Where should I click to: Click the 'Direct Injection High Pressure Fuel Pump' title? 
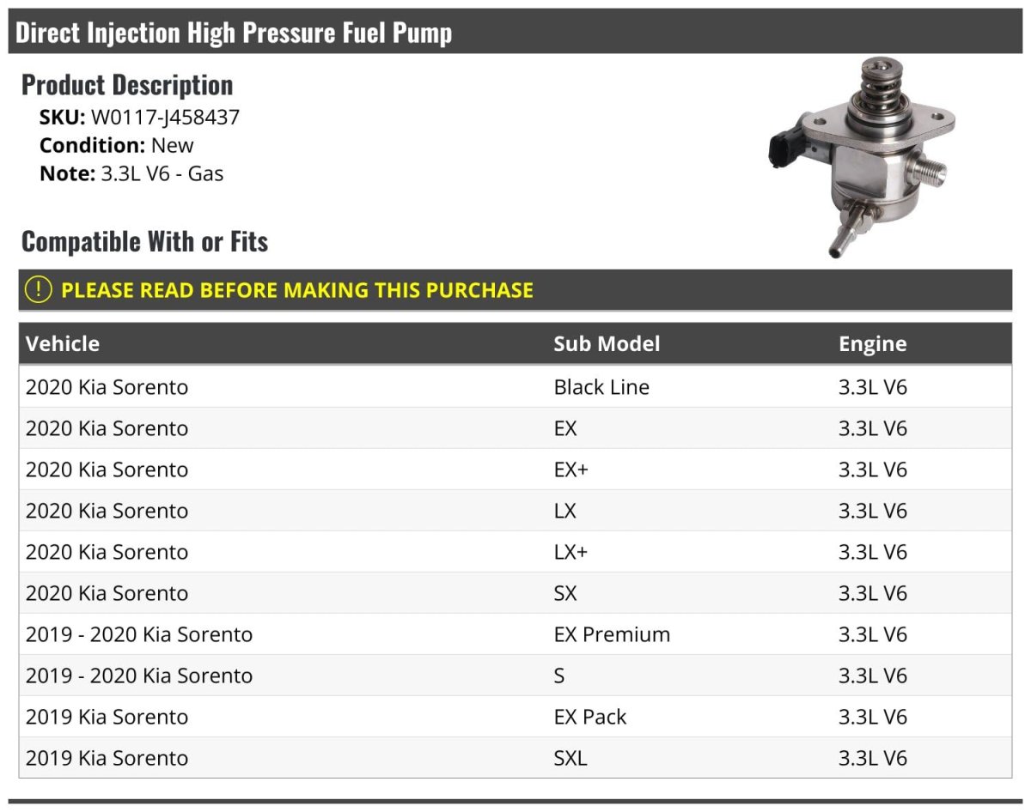point(234,33)
